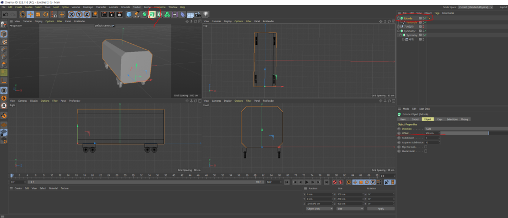Toggle the X axis lock icon
The image size is (508, 218).
pyautogui.click(x=71, y=14)
